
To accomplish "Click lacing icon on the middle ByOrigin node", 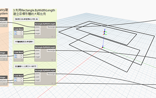I will tap(6, 59).
